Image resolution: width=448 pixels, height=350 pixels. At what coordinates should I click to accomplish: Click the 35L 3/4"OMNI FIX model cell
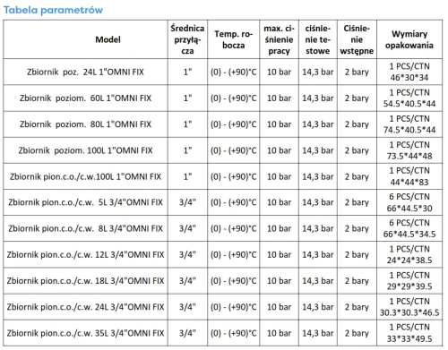pos(86,333)
